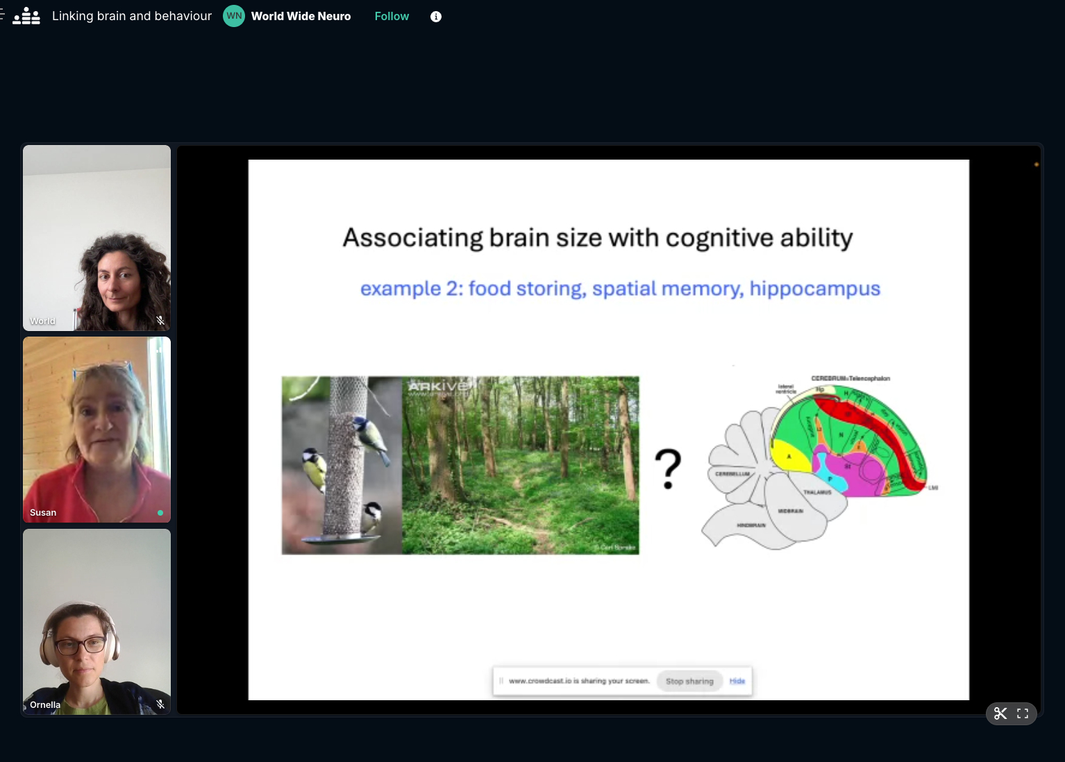Image resolution: width=1065 pixels, height=762 pixels.
Task: Click the Crowdcast audience logo icon
Action: click(x=26, y=16)
